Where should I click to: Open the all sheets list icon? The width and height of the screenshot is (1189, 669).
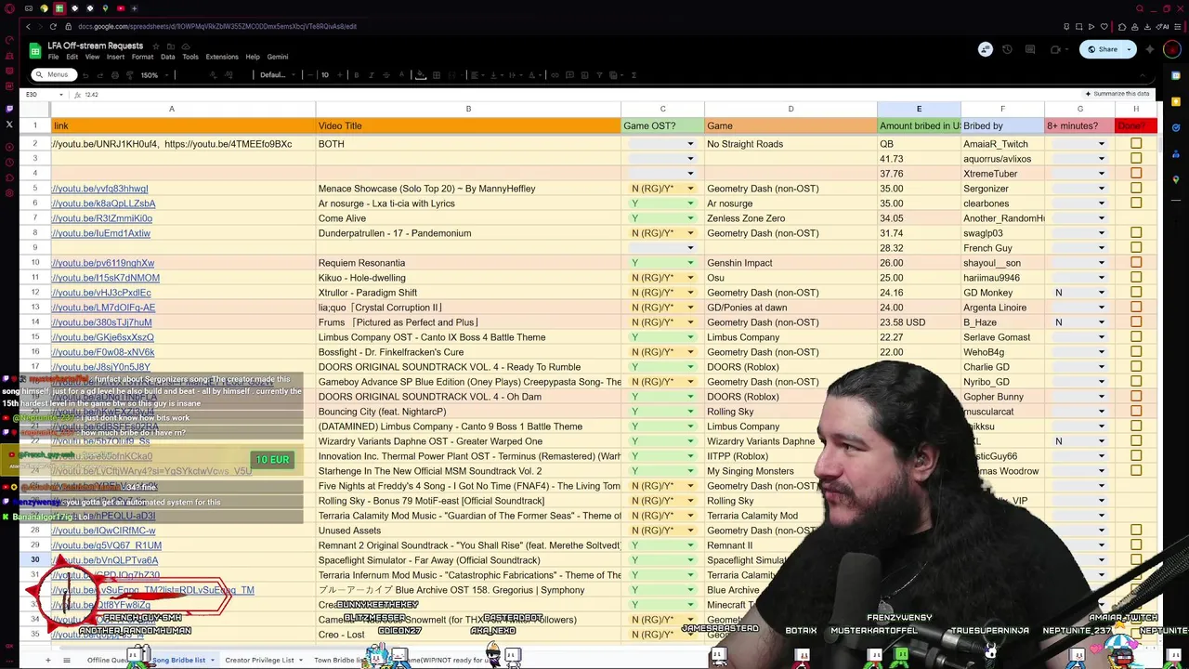pyautogui.click(x=66, y=660)
